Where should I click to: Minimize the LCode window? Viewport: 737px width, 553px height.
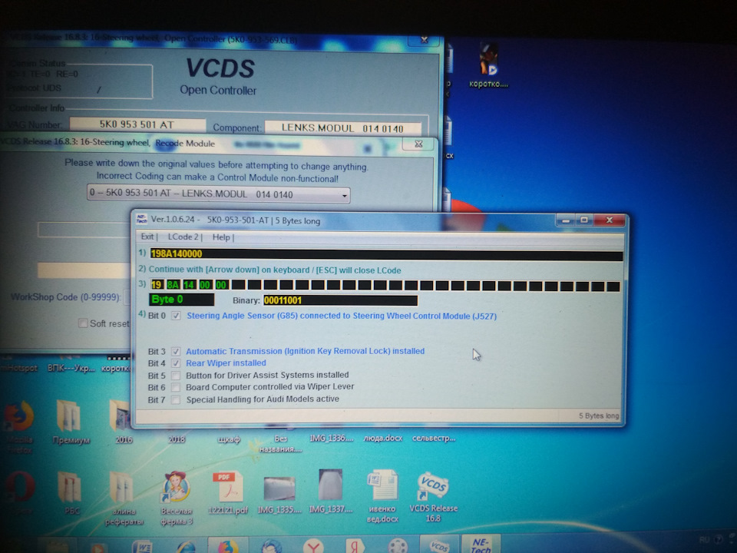point(566,220)
